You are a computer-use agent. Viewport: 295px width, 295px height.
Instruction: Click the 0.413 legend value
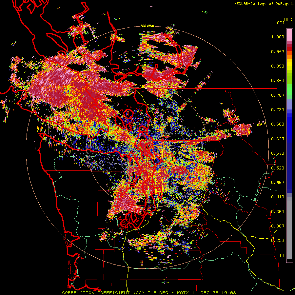(x=278, y=197)
